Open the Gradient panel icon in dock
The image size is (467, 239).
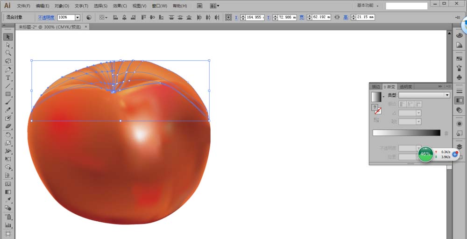point(459,100)
